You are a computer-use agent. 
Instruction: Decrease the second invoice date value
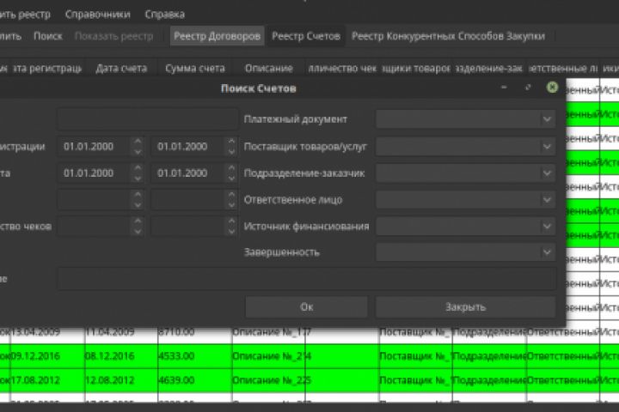pyautogui.click(x=231, y=179)
